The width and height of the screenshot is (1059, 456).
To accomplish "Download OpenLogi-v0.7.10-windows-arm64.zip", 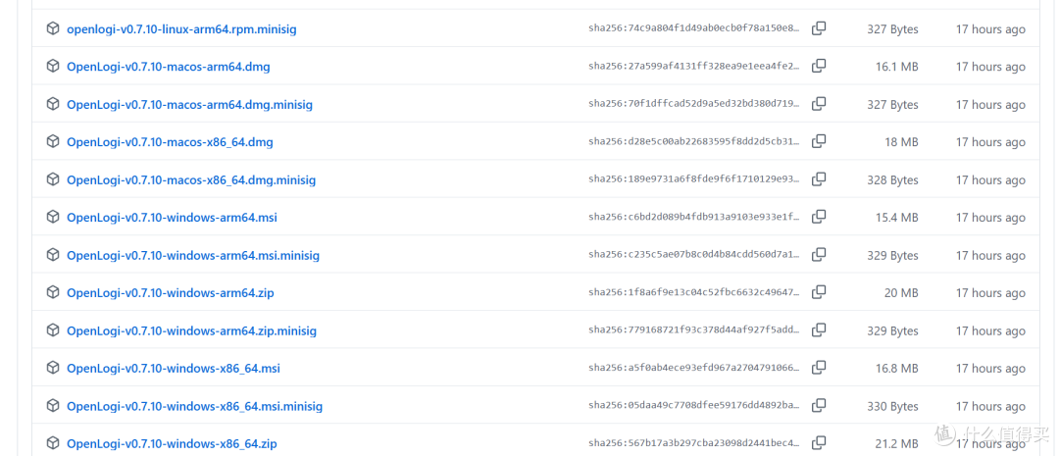I will 171,293.
